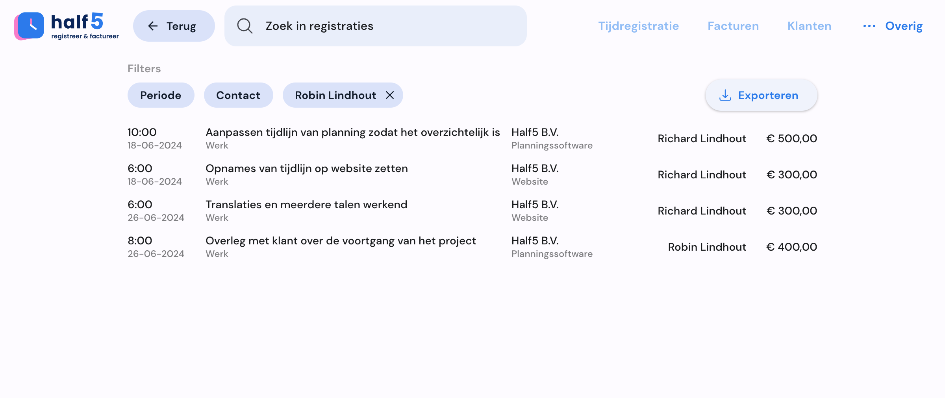Go to the Tijdregistratie tab
This screenshot has height=398, width=945.
tap(638, 26)
